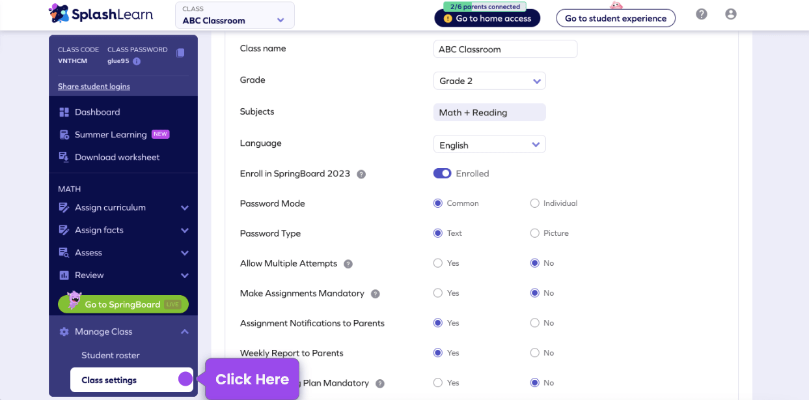The height and width of the screenshot is (400, 809).
Task: Open the account profile icon
Action: pyautogui.click(x=730, y=13)
